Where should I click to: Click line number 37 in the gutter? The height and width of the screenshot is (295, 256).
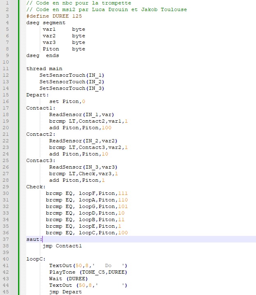[6, 239]
